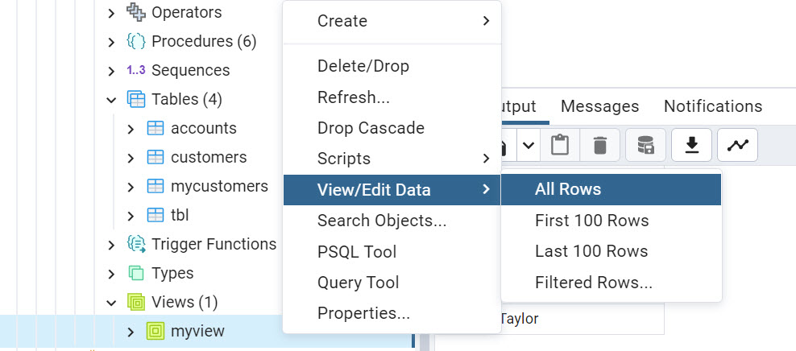Click the save data changes database icon
796x351 pixels.
click(645, 145)
